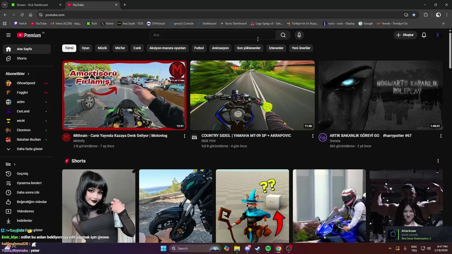Screen dimensions: 452x254
Task: Open at0m channel subscription
Action: coord(27,102)
